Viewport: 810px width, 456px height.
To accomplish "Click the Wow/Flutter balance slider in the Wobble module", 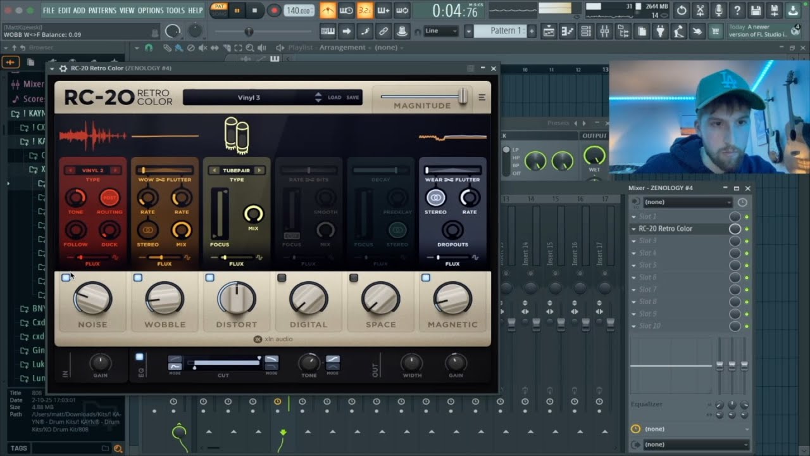I will click(165, 170).
